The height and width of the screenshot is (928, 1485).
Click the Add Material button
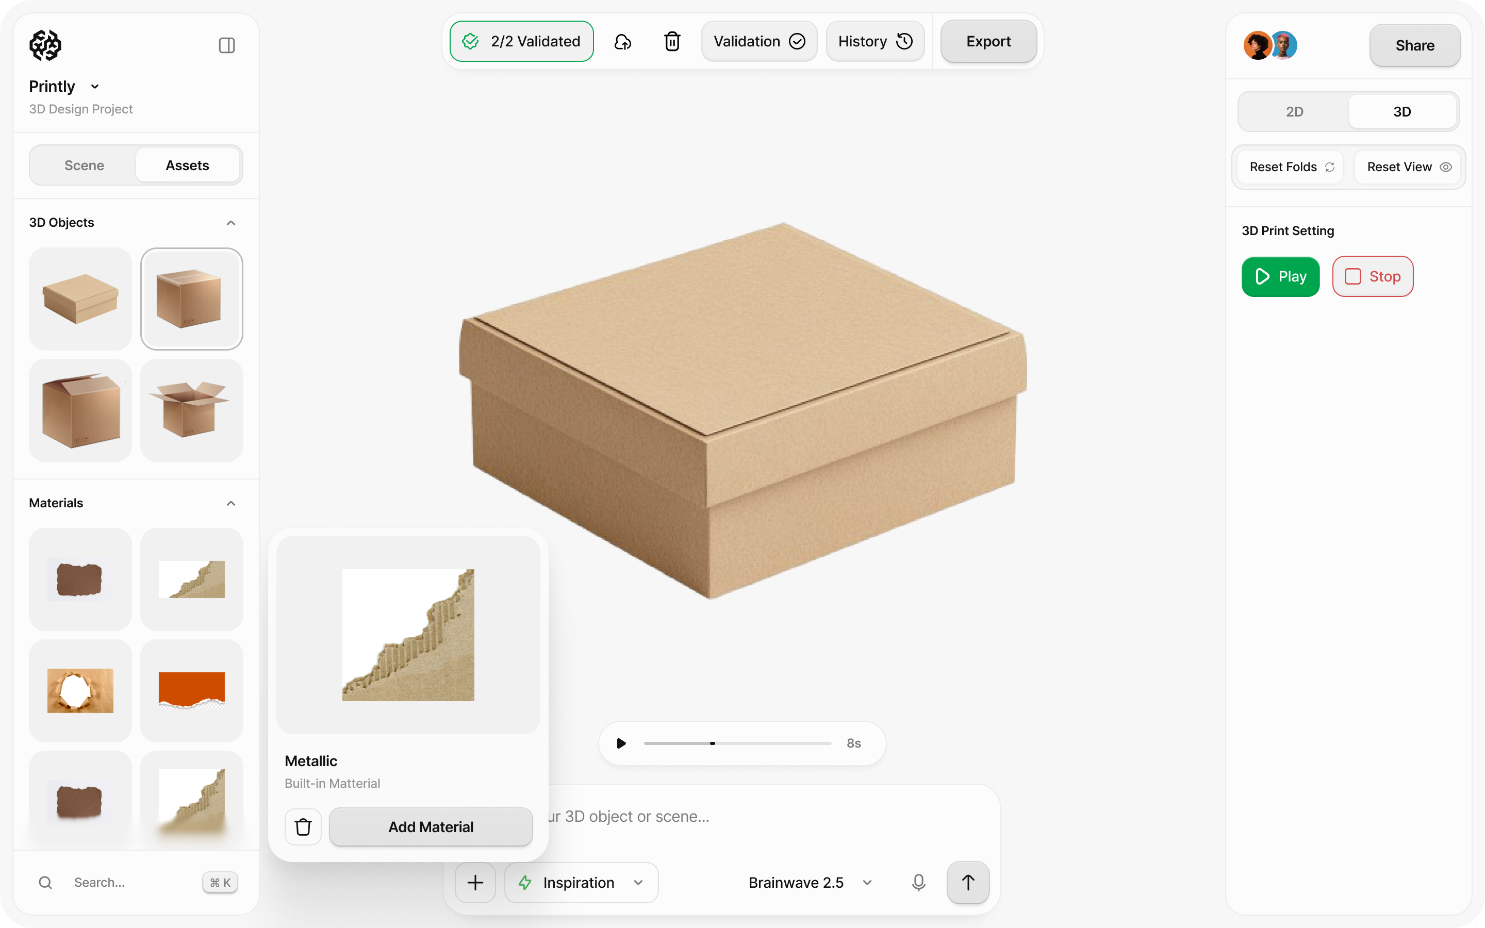[431, 827]
